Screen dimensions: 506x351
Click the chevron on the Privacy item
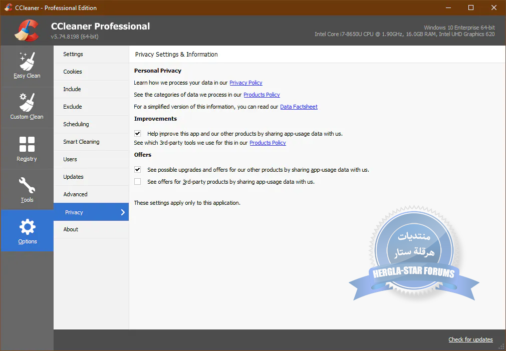[123, 212]
